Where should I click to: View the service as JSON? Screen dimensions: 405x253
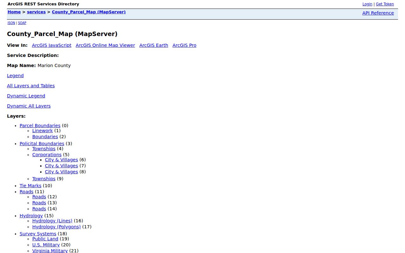point(11,23)
